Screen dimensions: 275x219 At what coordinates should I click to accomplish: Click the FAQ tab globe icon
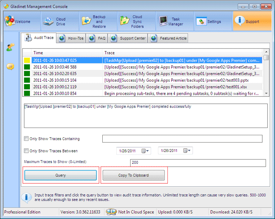coord(92,38)
